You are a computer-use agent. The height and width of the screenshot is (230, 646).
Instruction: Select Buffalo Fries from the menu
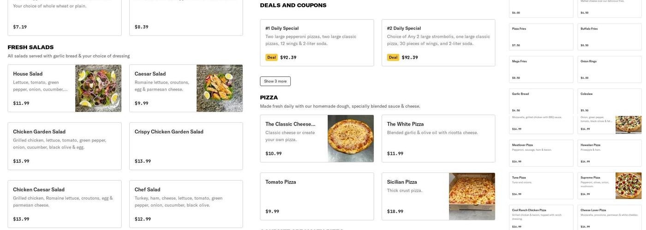pos(609,37)
